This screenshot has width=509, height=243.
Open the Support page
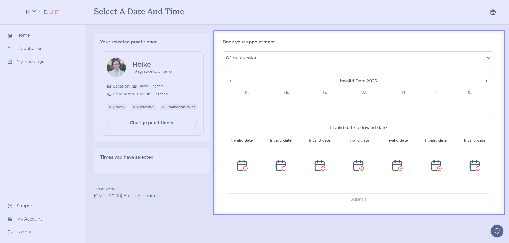point(25,206)
